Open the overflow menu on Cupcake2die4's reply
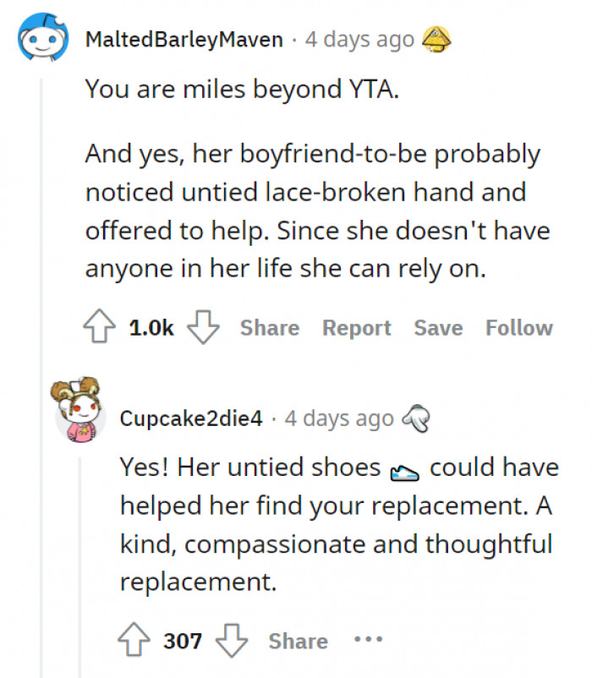592x678 pixels. (x=367, y=639)
